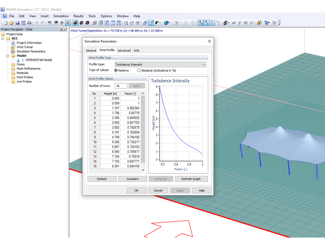Click the Wind Tunnel icon in navigator

point(13,47)
